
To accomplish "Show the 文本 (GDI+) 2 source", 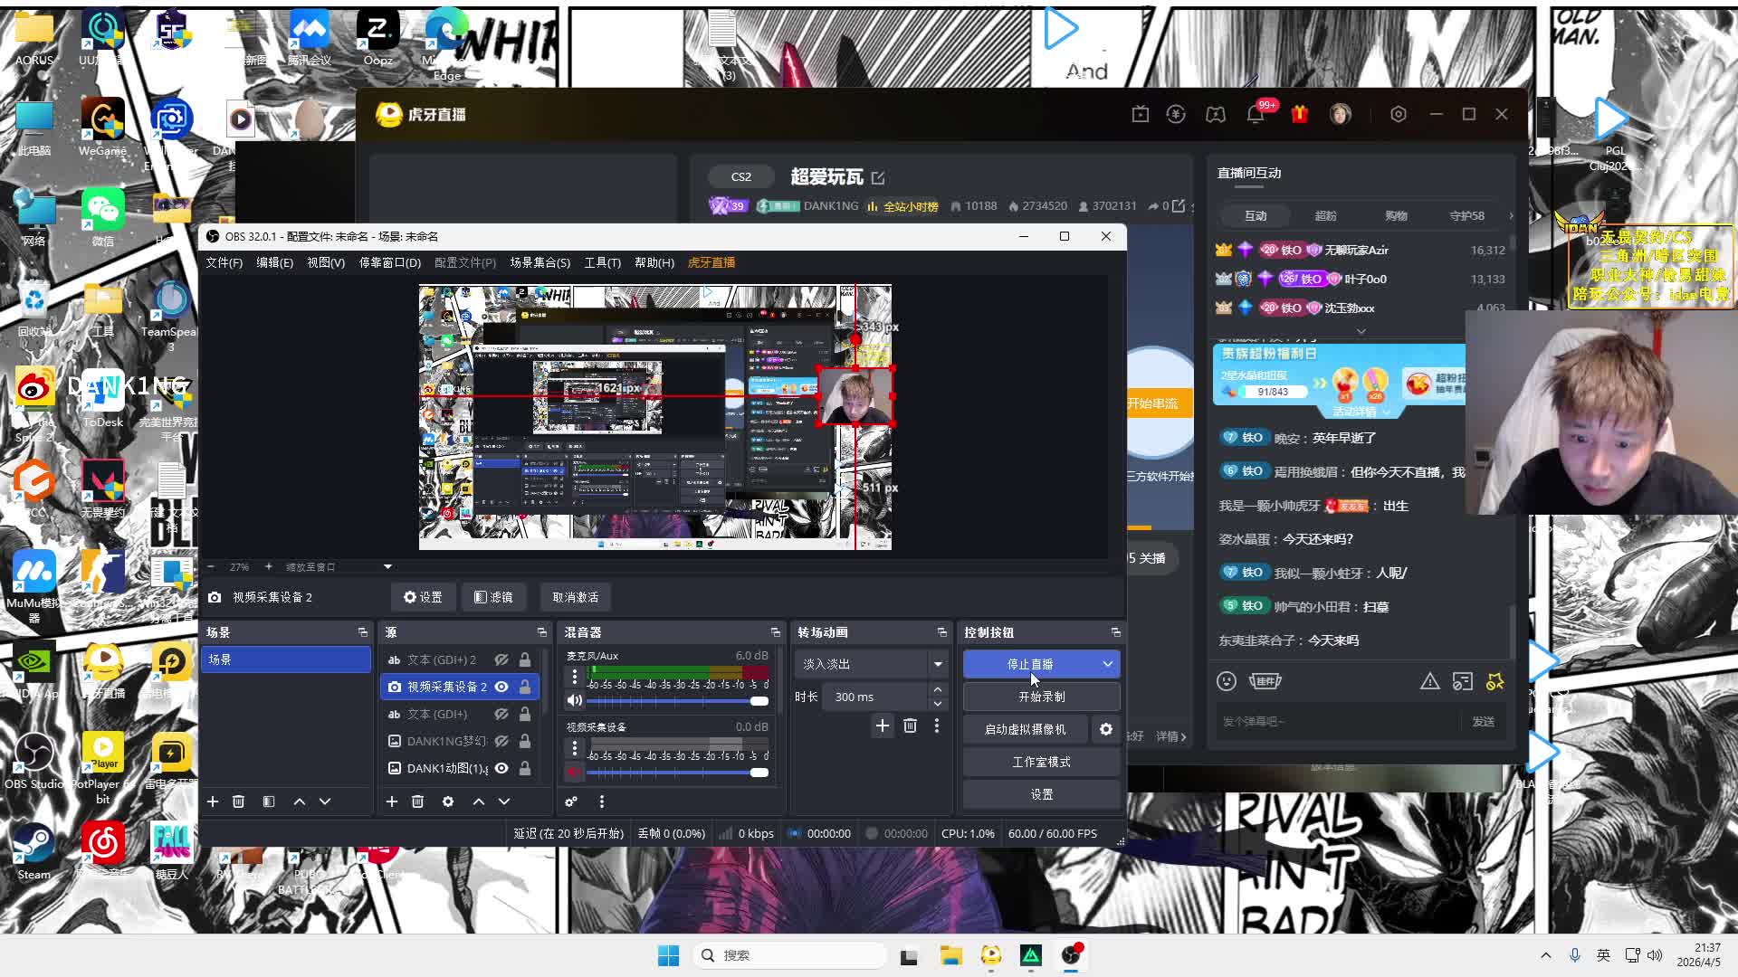I will (x=501, y=659).
